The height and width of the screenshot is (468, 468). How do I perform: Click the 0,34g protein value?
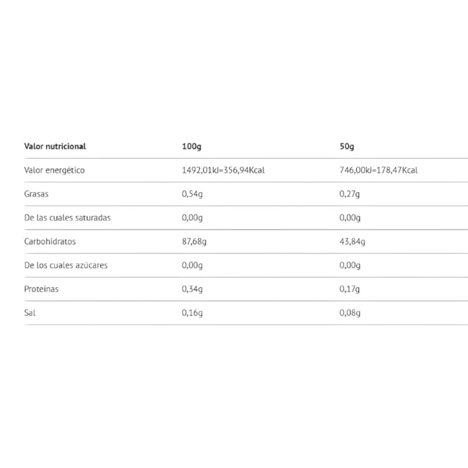point(192,289)
